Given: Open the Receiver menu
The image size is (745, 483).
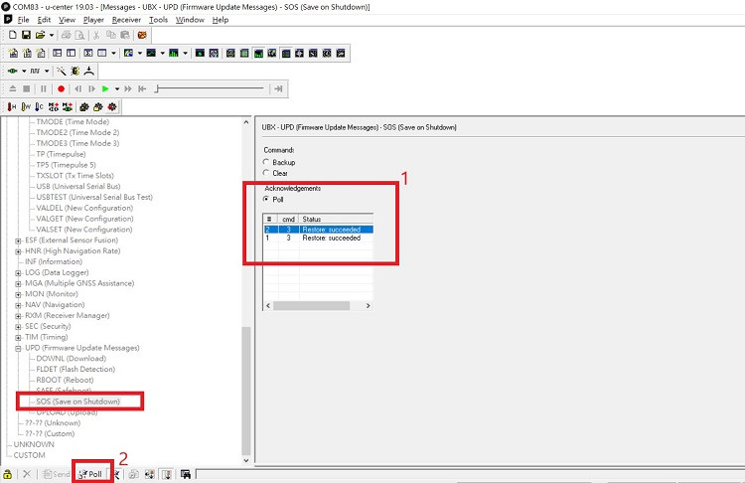Looking at the screenshot, I should pos(126,20).
